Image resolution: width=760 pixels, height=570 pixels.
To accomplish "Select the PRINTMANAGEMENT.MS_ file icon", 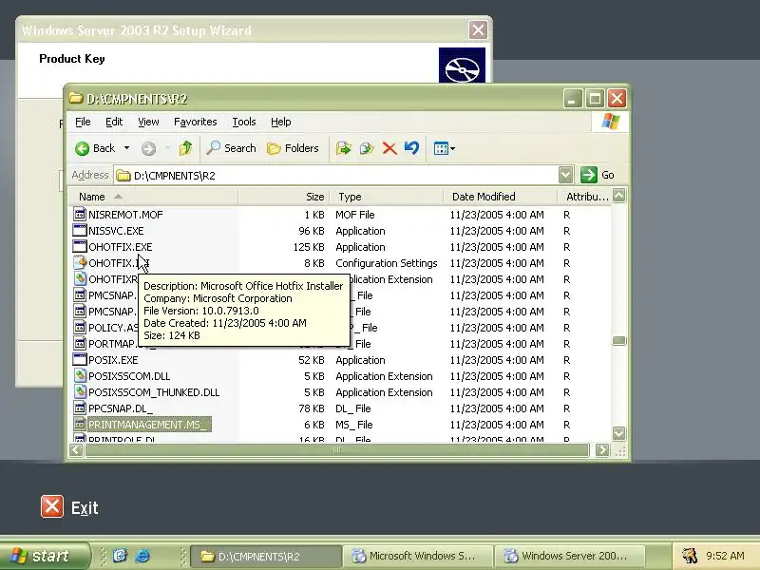I will (x=80, y=424).
